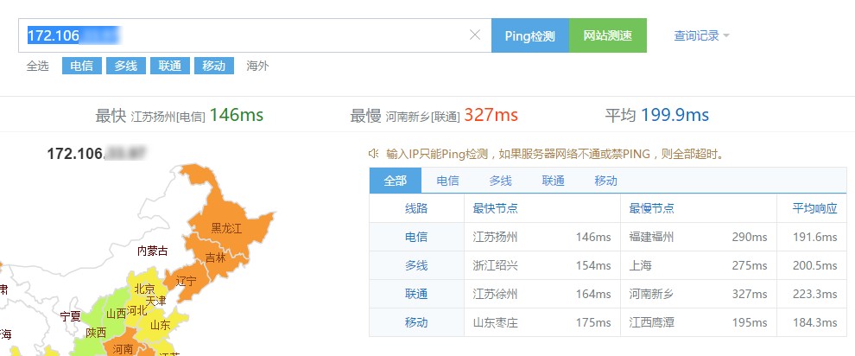Select 山东 province on the map

pyautogui.click(x=160, y=326)
